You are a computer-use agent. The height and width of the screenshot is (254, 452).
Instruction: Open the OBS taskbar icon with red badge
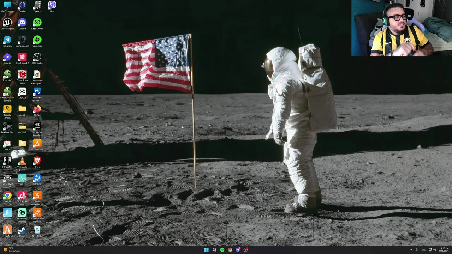pyautogui.click(x=246, y=250)
